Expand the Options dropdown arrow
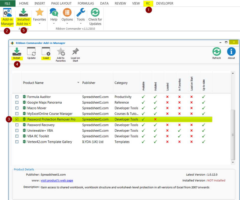 (67, 24)
